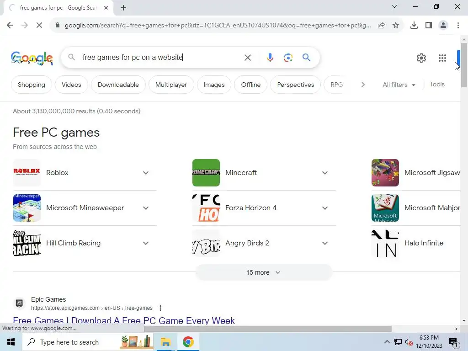
Task: Open the muted volume tray icon
Action: click(x=409, y=342)
